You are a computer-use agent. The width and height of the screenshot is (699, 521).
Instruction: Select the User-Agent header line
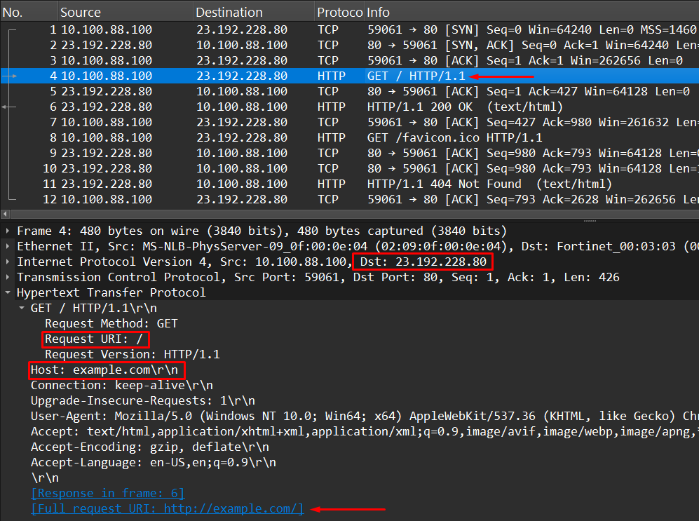click(210, 416)
